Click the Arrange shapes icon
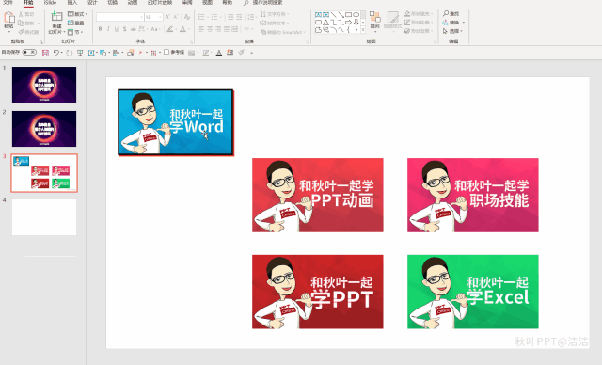This screenshot has width=602, height=365. pos(374,17)
